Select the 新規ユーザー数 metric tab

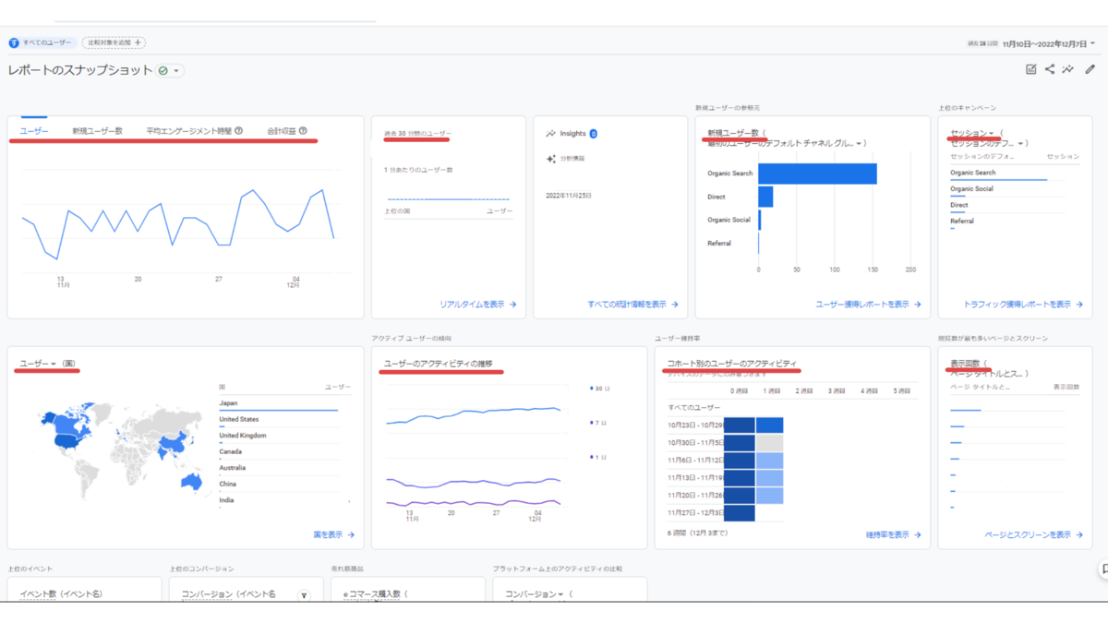(x=97, y=131)
